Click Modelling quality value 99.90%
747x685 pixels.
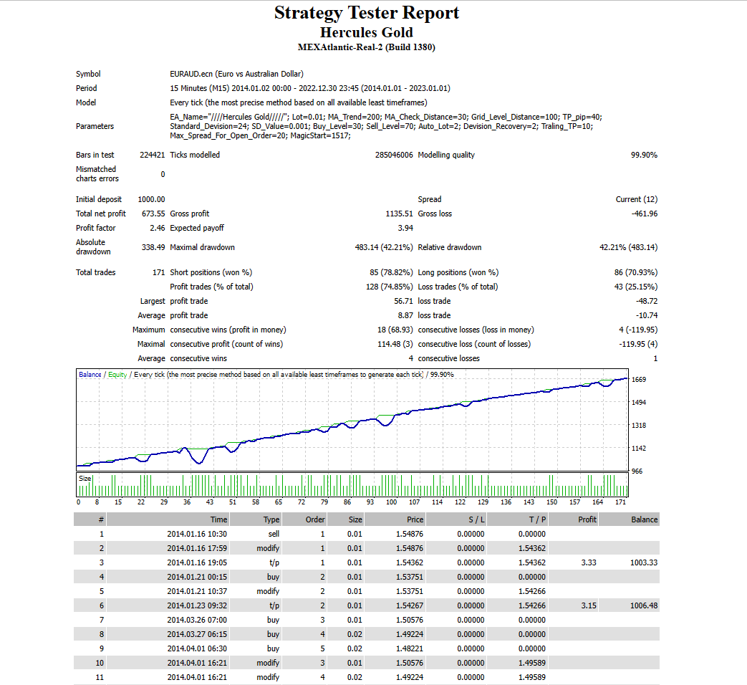pyautogui.click(x=644, y=155)
